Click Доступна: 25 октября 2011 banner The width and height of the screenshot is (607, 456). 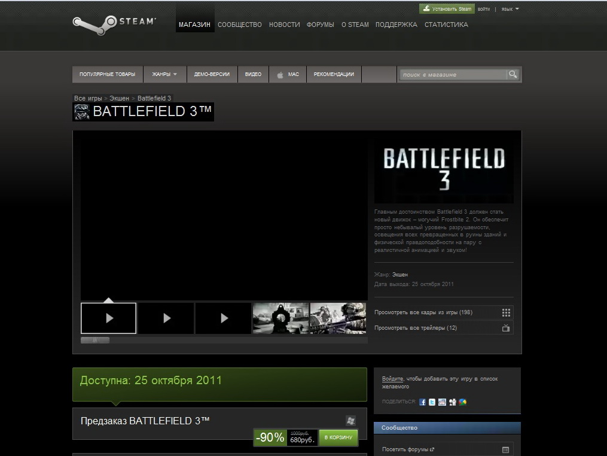219,384
